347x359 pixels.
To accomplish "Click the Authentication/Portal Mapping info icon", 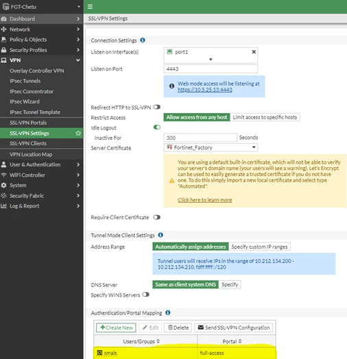I will [168, 312].
